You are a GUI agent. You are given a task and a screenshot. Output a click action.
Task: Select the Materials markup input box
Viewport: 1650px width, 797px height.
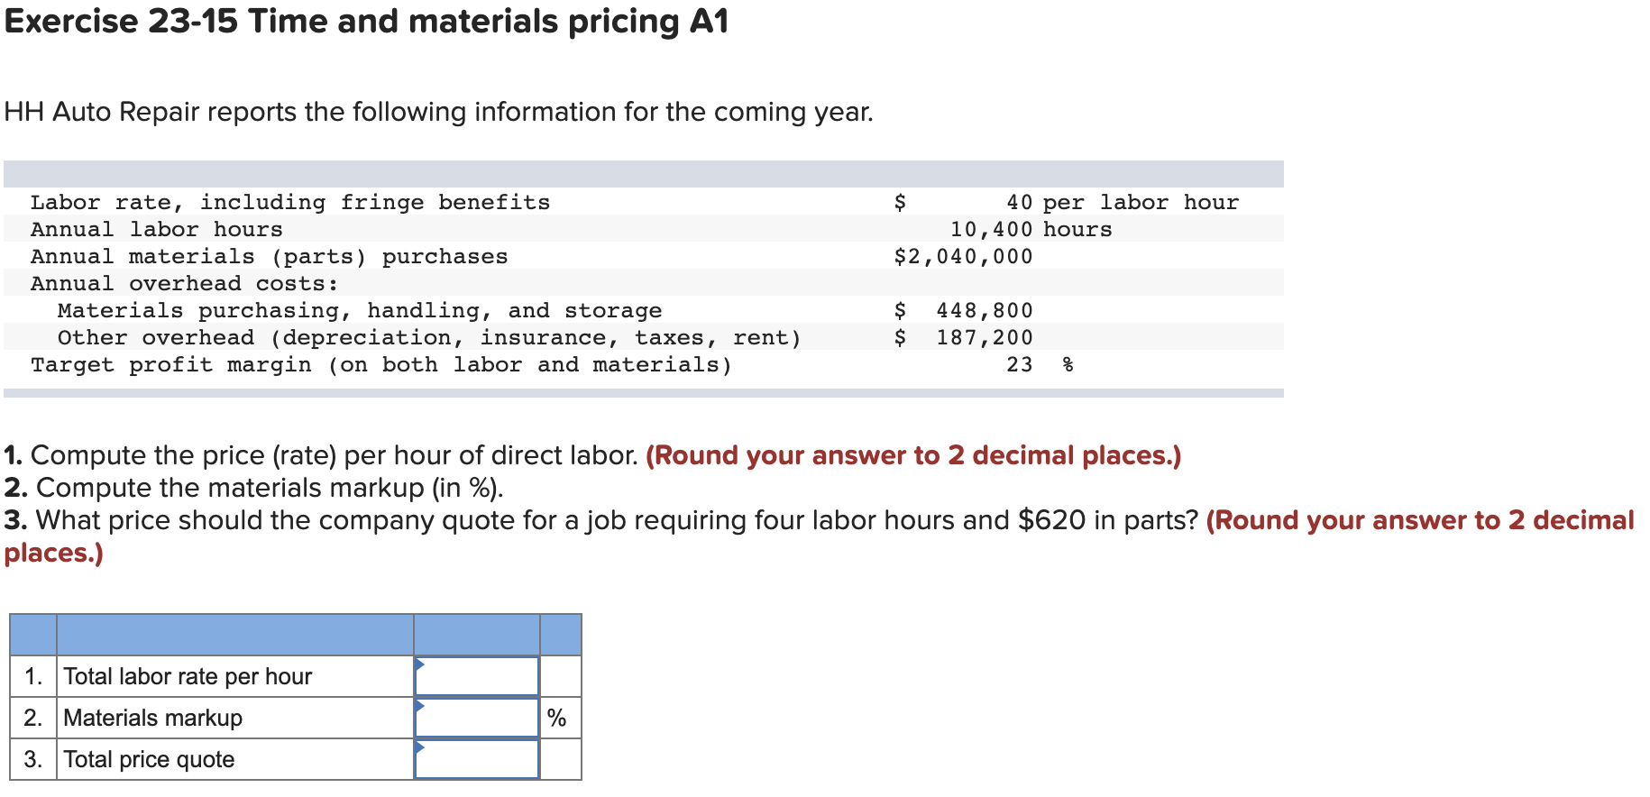[476, 717]
